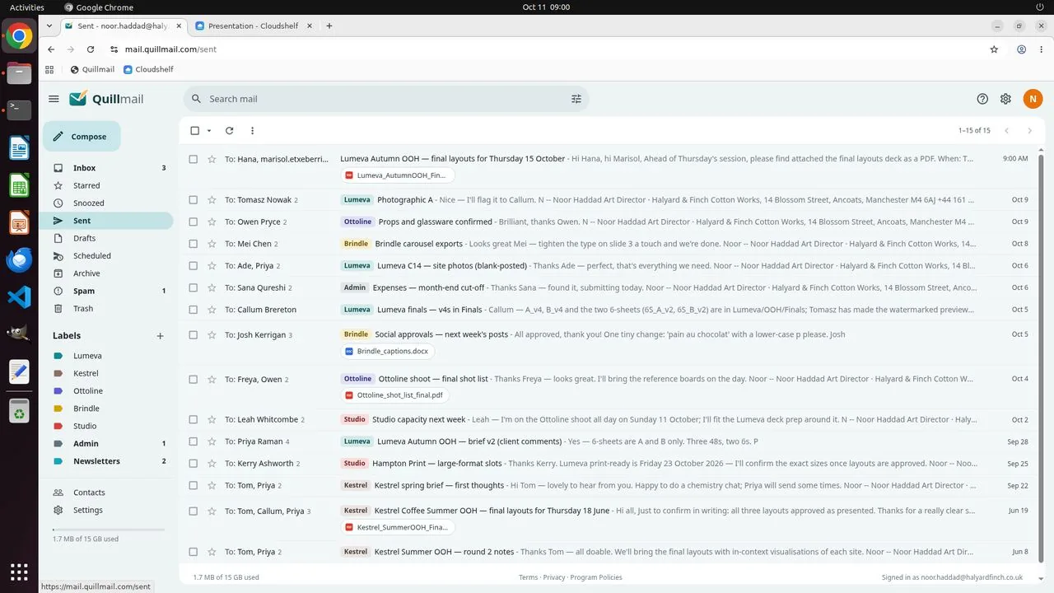Open the Chrome apps grid icon
Viewport: 1054px width, 593px height.
click(x=49, y=69)
